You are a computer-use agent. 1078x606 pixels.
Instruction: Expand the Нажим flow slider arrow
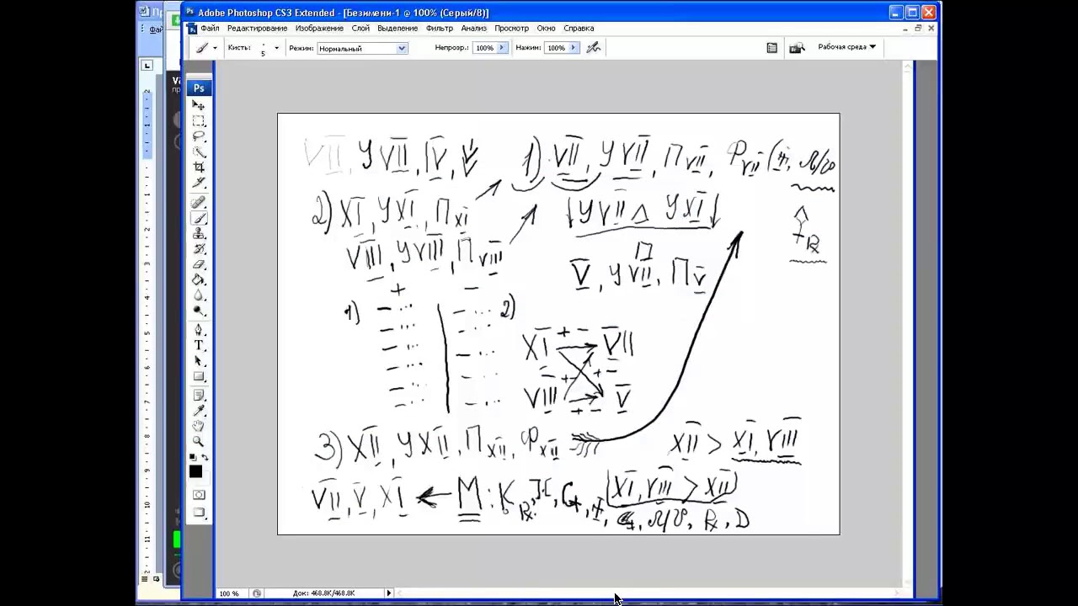pyautogui.click(x=574, y=48)
